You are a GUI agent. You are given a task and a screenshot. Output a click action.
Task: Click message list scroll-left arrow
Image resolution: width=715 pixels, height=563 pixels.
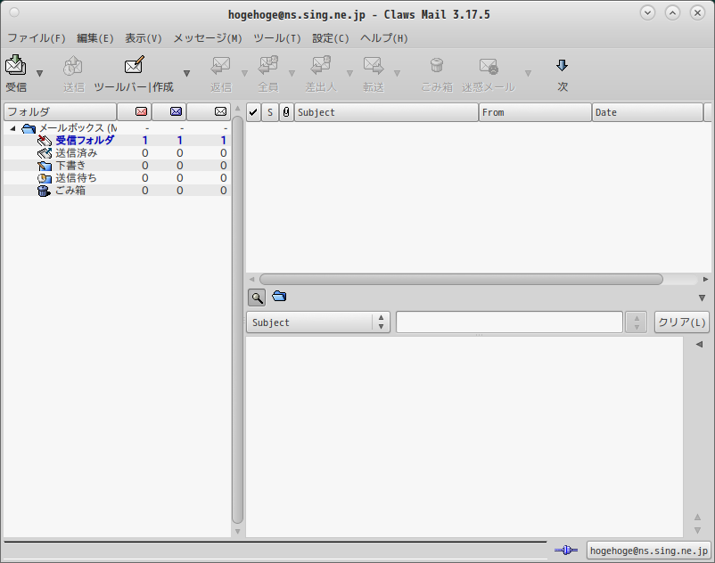[x=251, y=279]
